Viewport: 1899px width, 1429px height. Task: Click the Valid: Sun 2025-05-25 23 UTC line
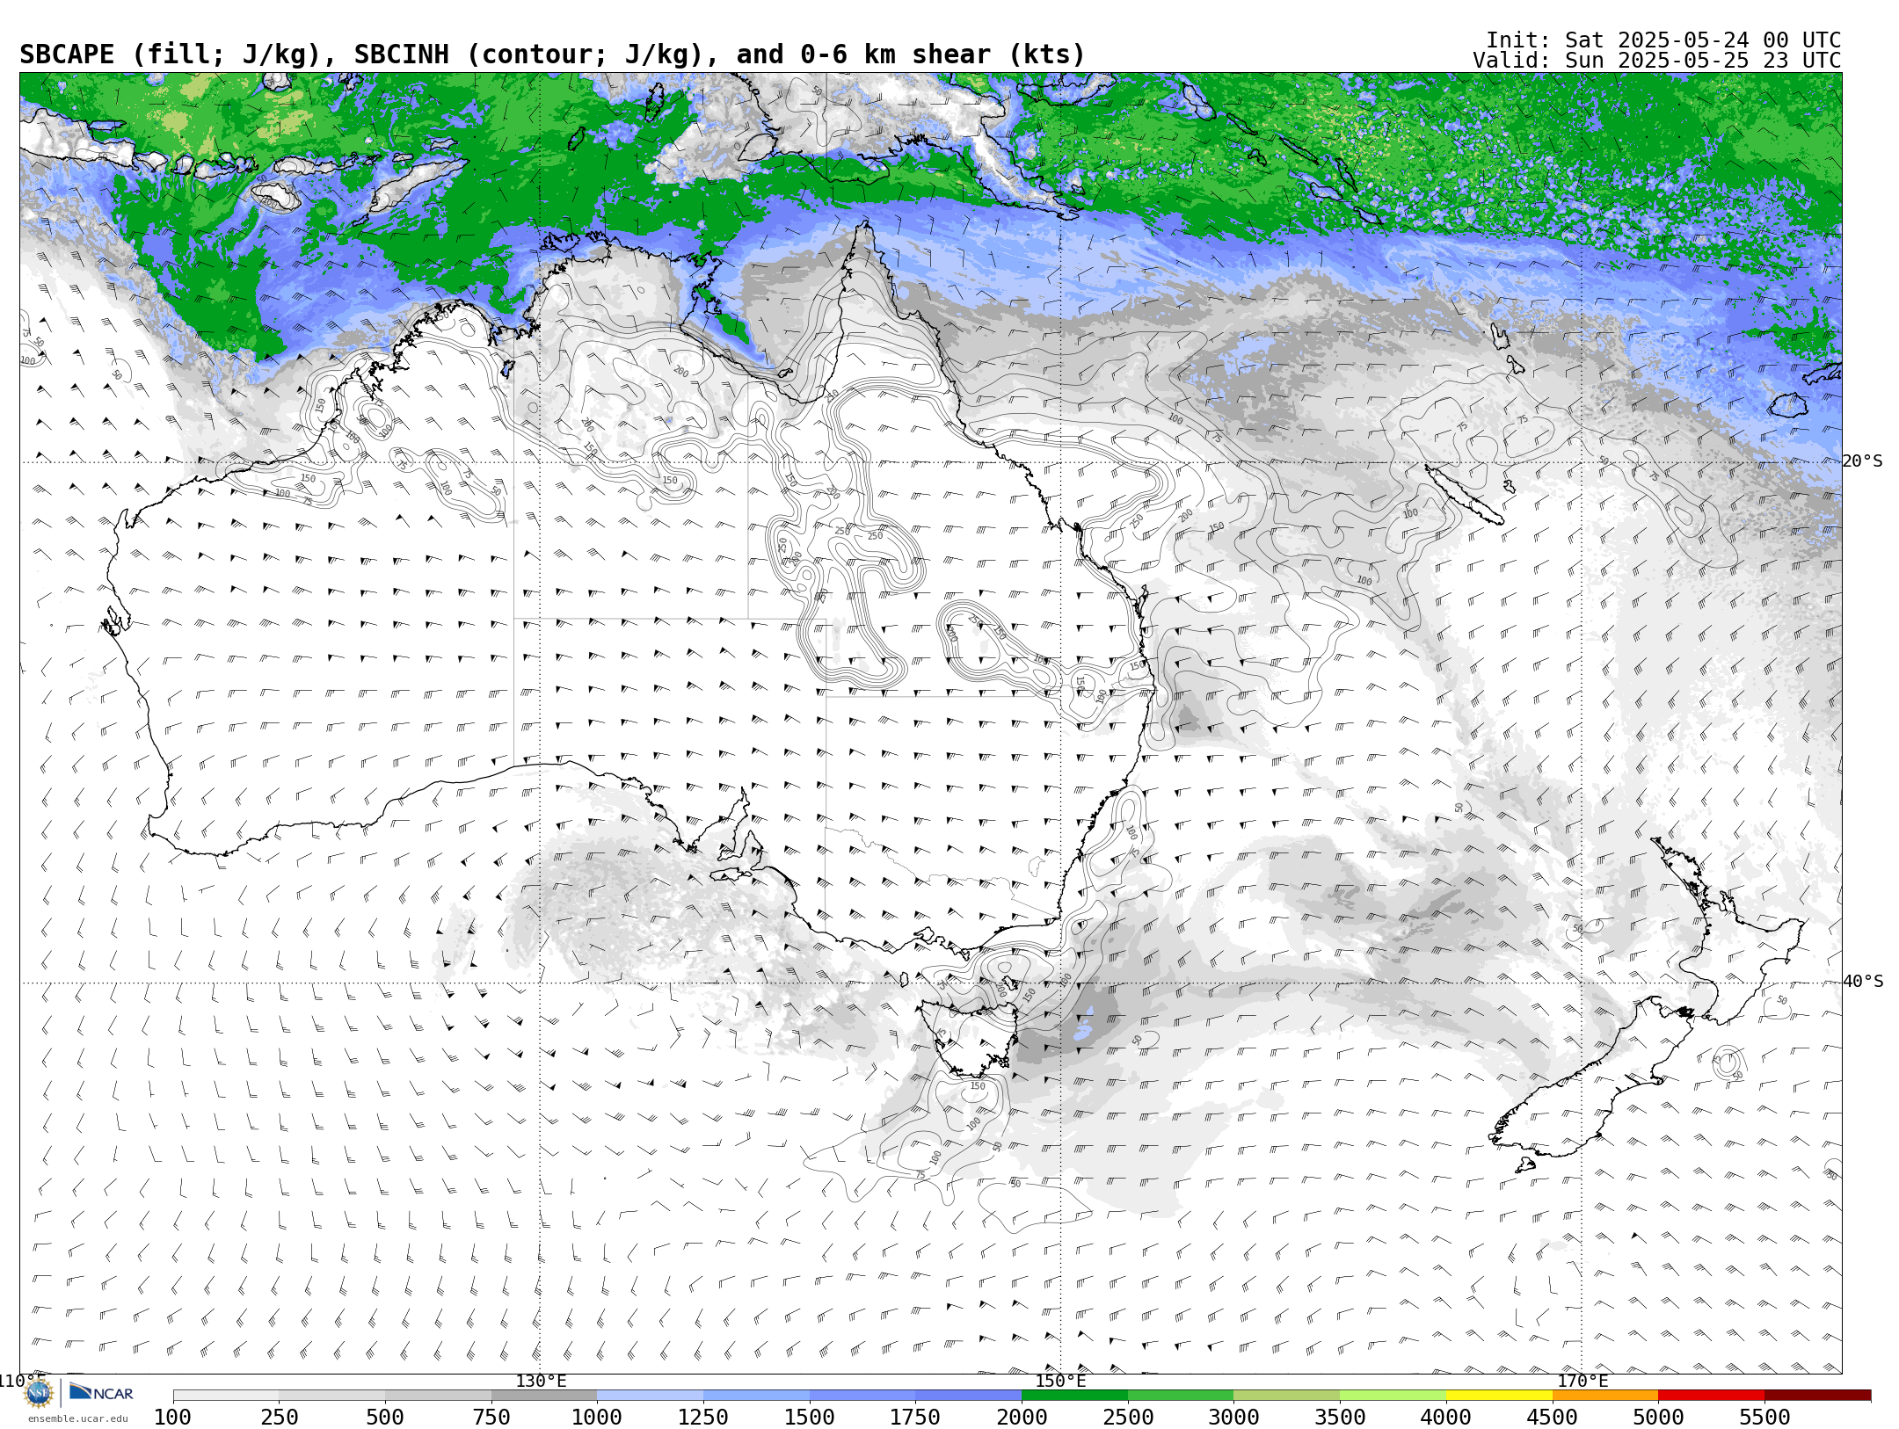point(1657,61)
